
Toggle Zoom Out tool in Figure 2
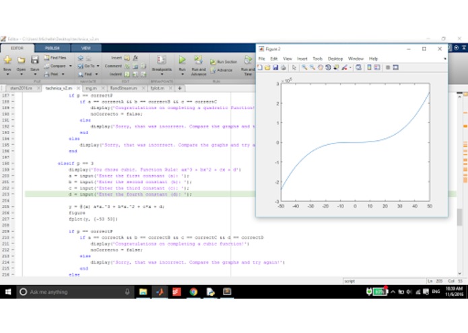click(312, 67)
